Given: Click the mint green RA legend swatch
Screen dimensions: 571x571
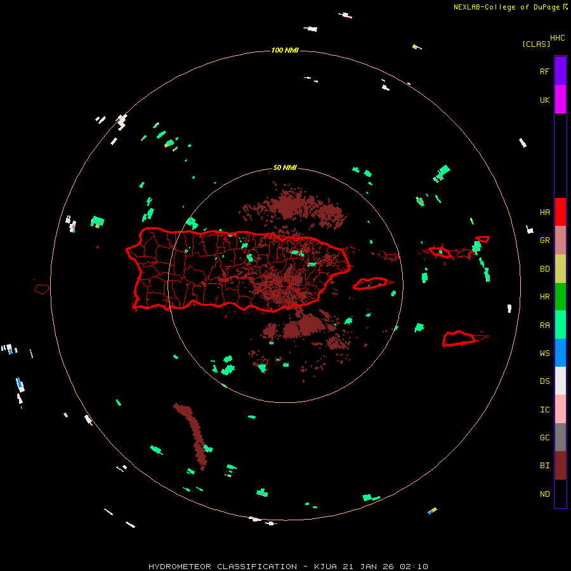Looking at the screenshot, I should (560, 325).
